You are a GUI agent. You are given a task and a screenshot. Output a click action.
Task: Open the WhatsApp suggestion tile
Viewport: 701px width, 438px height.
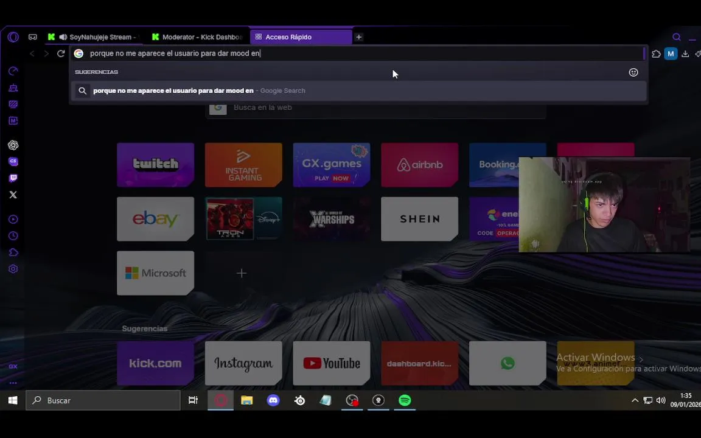[508, 363]
